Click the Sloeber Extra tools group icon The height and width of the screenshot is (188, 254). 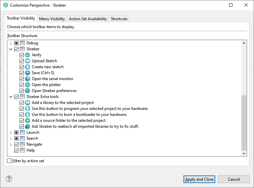point(23,97)
